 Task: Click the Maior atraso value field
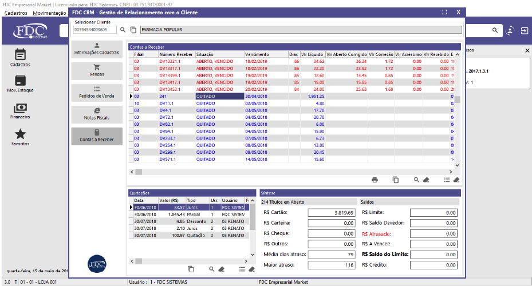tap(332, 265)
